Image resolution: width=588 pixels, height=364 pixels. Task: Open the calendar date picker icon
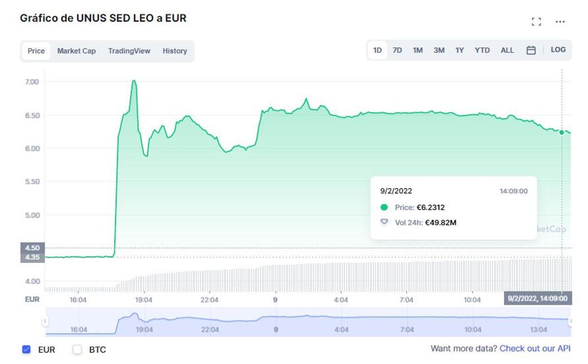pos(532,49)
